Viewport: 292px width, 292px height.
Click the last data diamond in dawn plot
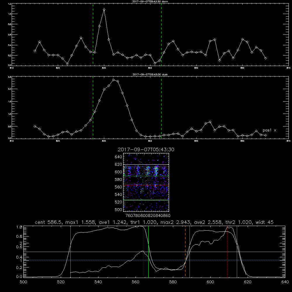pos(265,58)
